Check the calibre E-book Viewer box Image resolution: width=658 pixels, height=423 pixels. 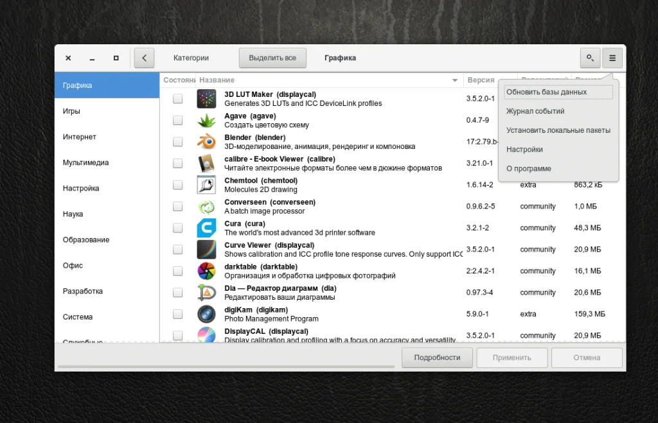178,163
